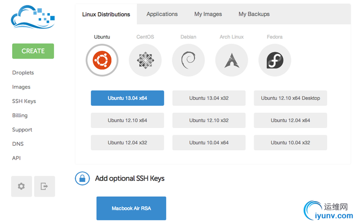Choose Ubuntu 12.10 x64 image

pyautogui.click(x=127, y=120)
